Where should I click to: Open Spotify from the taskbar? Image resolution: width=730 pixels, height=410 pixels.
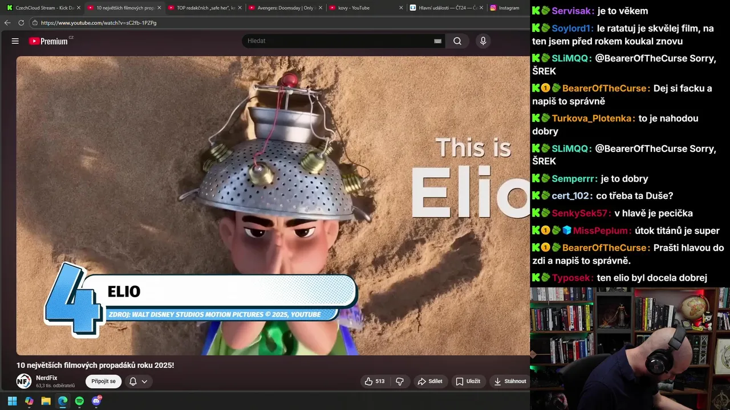[79, 401]
